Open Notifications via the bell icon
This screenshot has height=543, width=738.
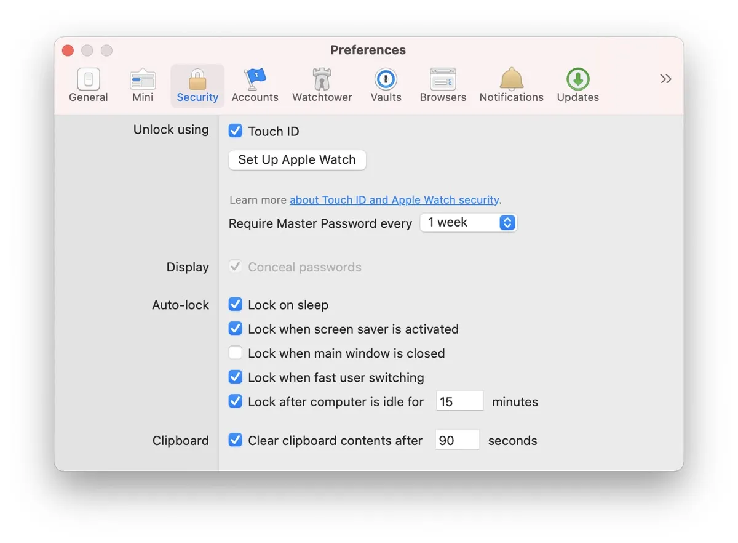(x=511, y=83)
